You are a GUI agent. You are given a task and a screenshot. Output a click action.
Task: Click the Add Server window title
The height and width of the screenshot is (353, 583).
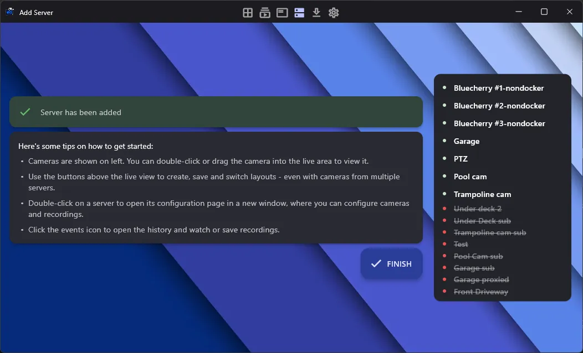pos(36,12)
